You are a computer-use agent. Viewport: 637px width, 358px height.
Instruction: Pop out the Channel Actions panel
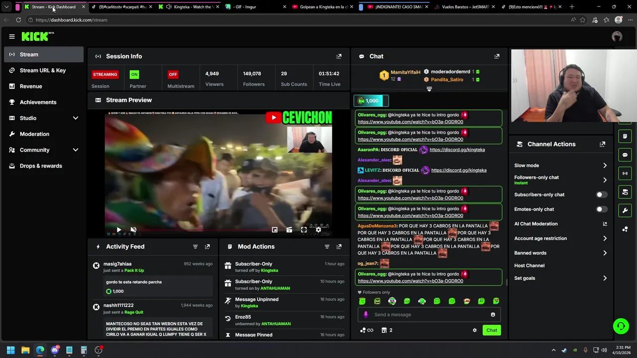(602, 144)
